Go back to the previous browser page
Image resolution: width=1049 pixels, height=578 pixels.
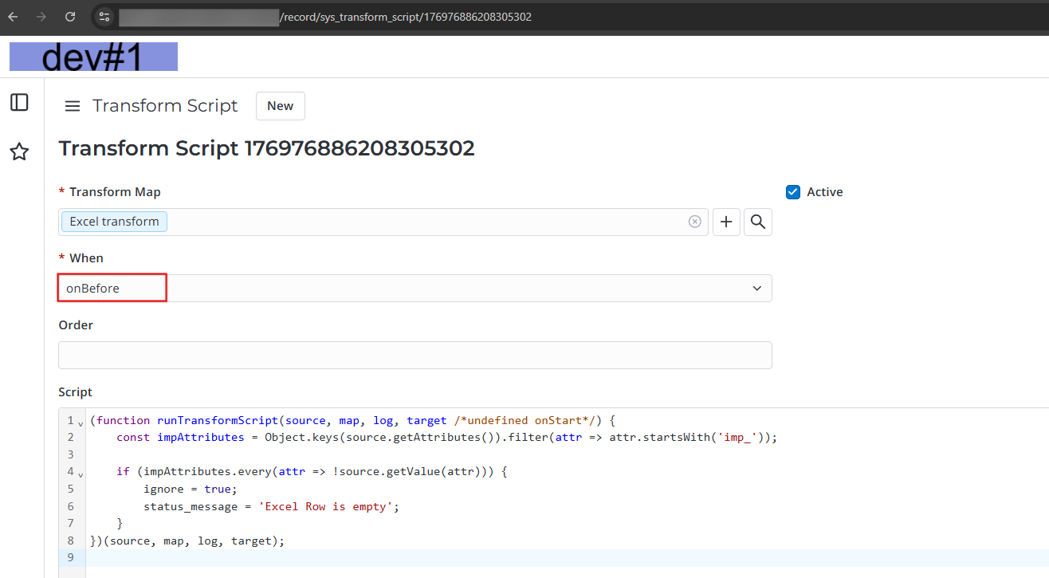[x=14, y=17]
